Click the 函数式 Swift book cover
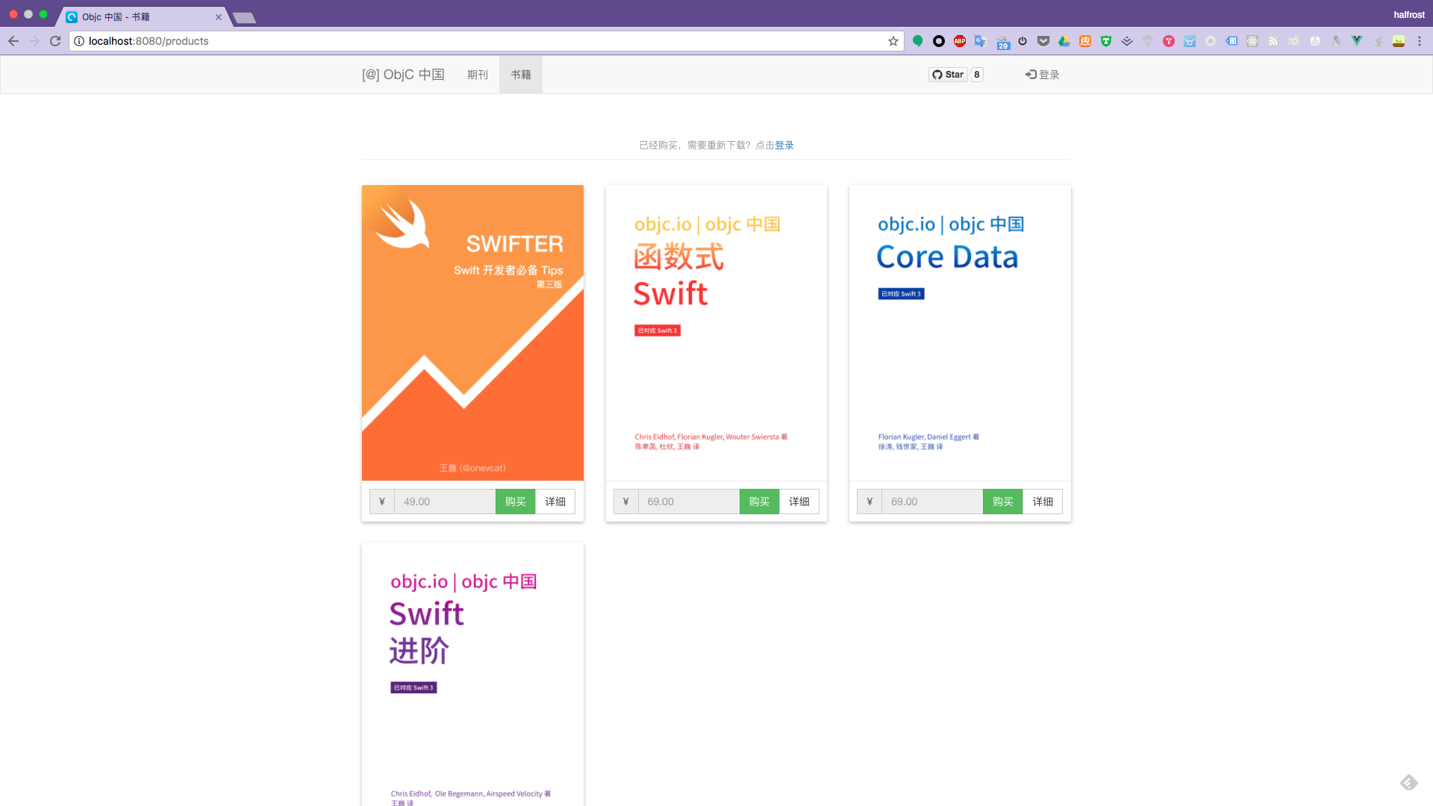Screen dimensions: 1433x806 pos(716,333)
